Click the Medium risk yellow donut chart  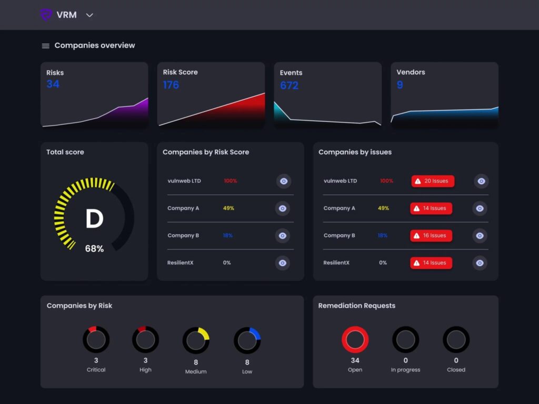[x=196, y=340]
